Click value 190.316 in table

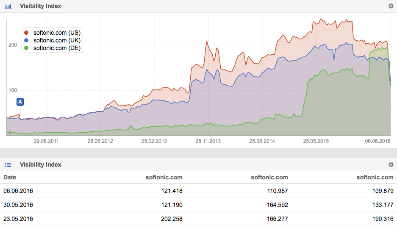(x=383, y=219)
